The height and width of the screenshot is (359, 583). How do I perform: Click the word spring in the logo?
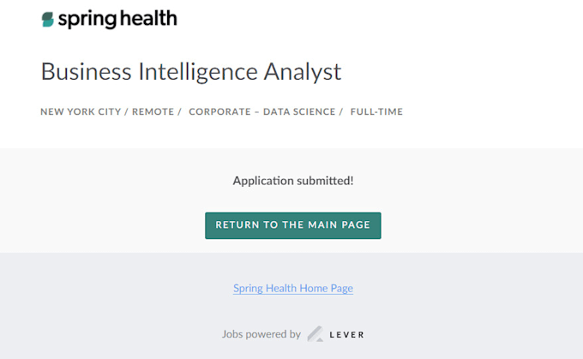(x=87, y=20)
